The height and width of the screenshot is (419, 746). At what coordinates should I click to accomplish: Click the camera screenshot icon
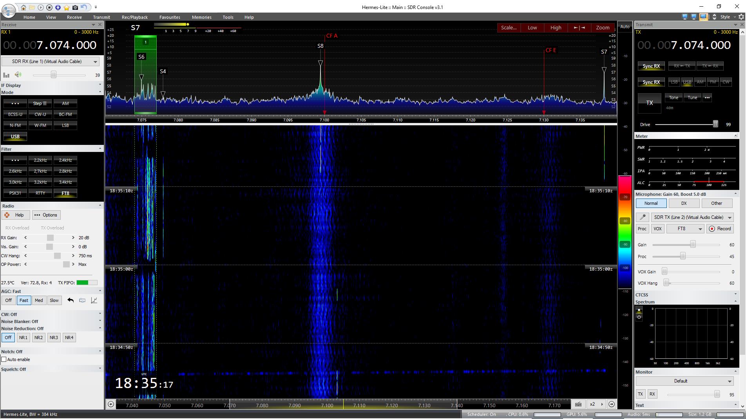(x=75, y=7)
